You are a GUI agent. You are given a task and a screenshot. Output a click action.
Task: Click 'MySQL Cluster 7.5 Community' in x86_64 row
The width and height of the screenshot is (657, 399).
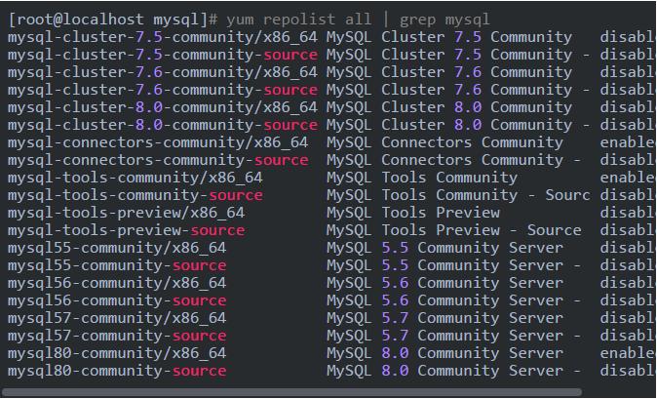tap(449, 37)
